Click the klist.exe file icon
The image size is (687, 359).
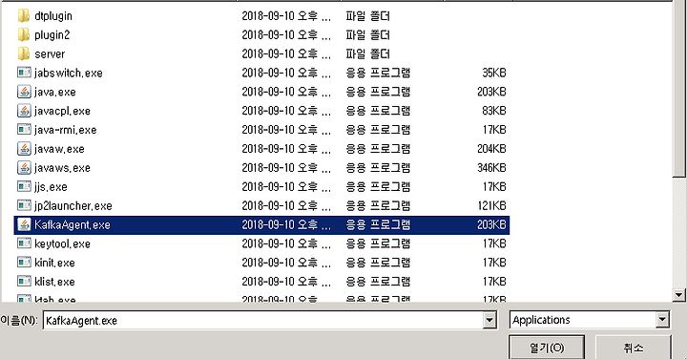pos(24,282)
